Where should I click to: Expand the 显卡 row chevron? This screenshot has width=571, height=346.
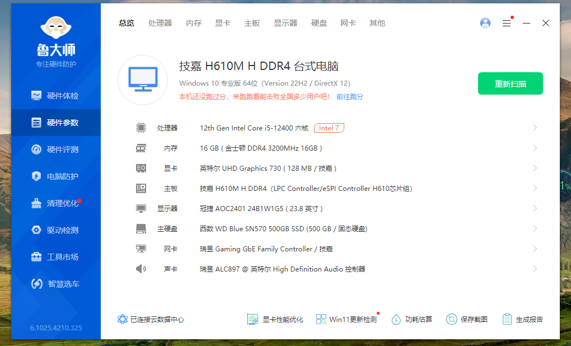click(535, 168)
